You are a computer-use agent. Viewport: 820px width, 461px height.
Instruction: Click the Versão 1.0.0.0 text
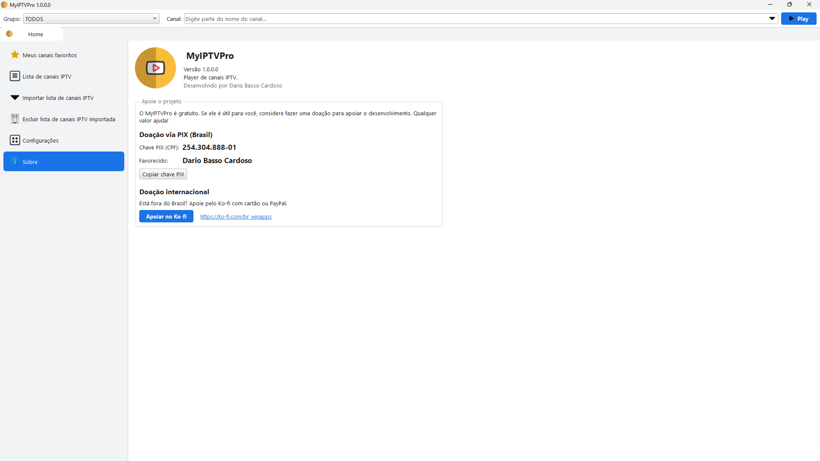[x=201, y=69]
